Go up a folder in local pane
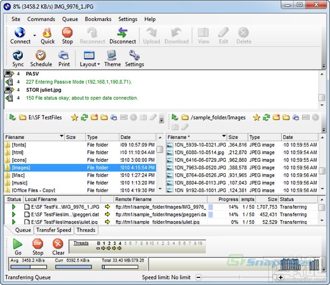The width and height of the screenshot is (330, 285). [x=12, y=117]
